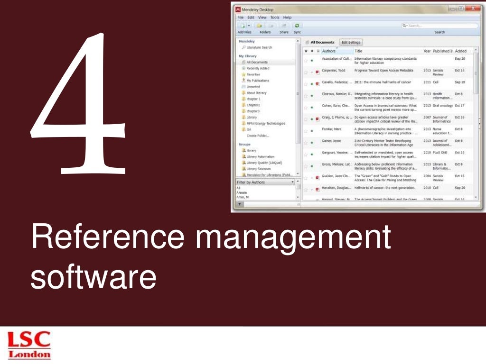The height and width of the screenshot is (364, 486).
Task: Open PDF icon for Craig, I; Plume row
Action: 318,119
